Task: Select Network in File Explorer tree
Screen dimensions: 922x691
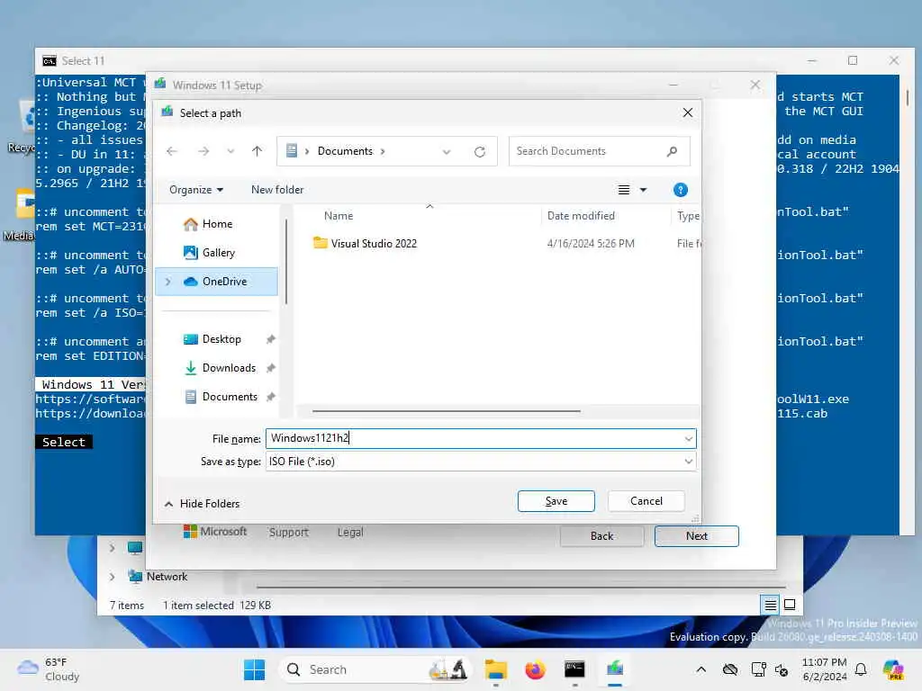Action: 167,577
